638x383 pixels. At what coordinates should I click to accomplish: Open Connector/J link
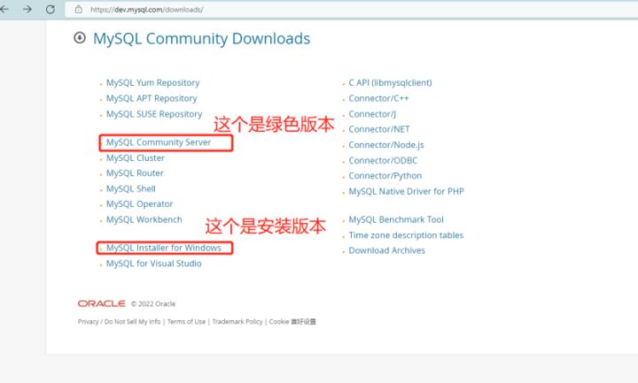pos(372,114)
